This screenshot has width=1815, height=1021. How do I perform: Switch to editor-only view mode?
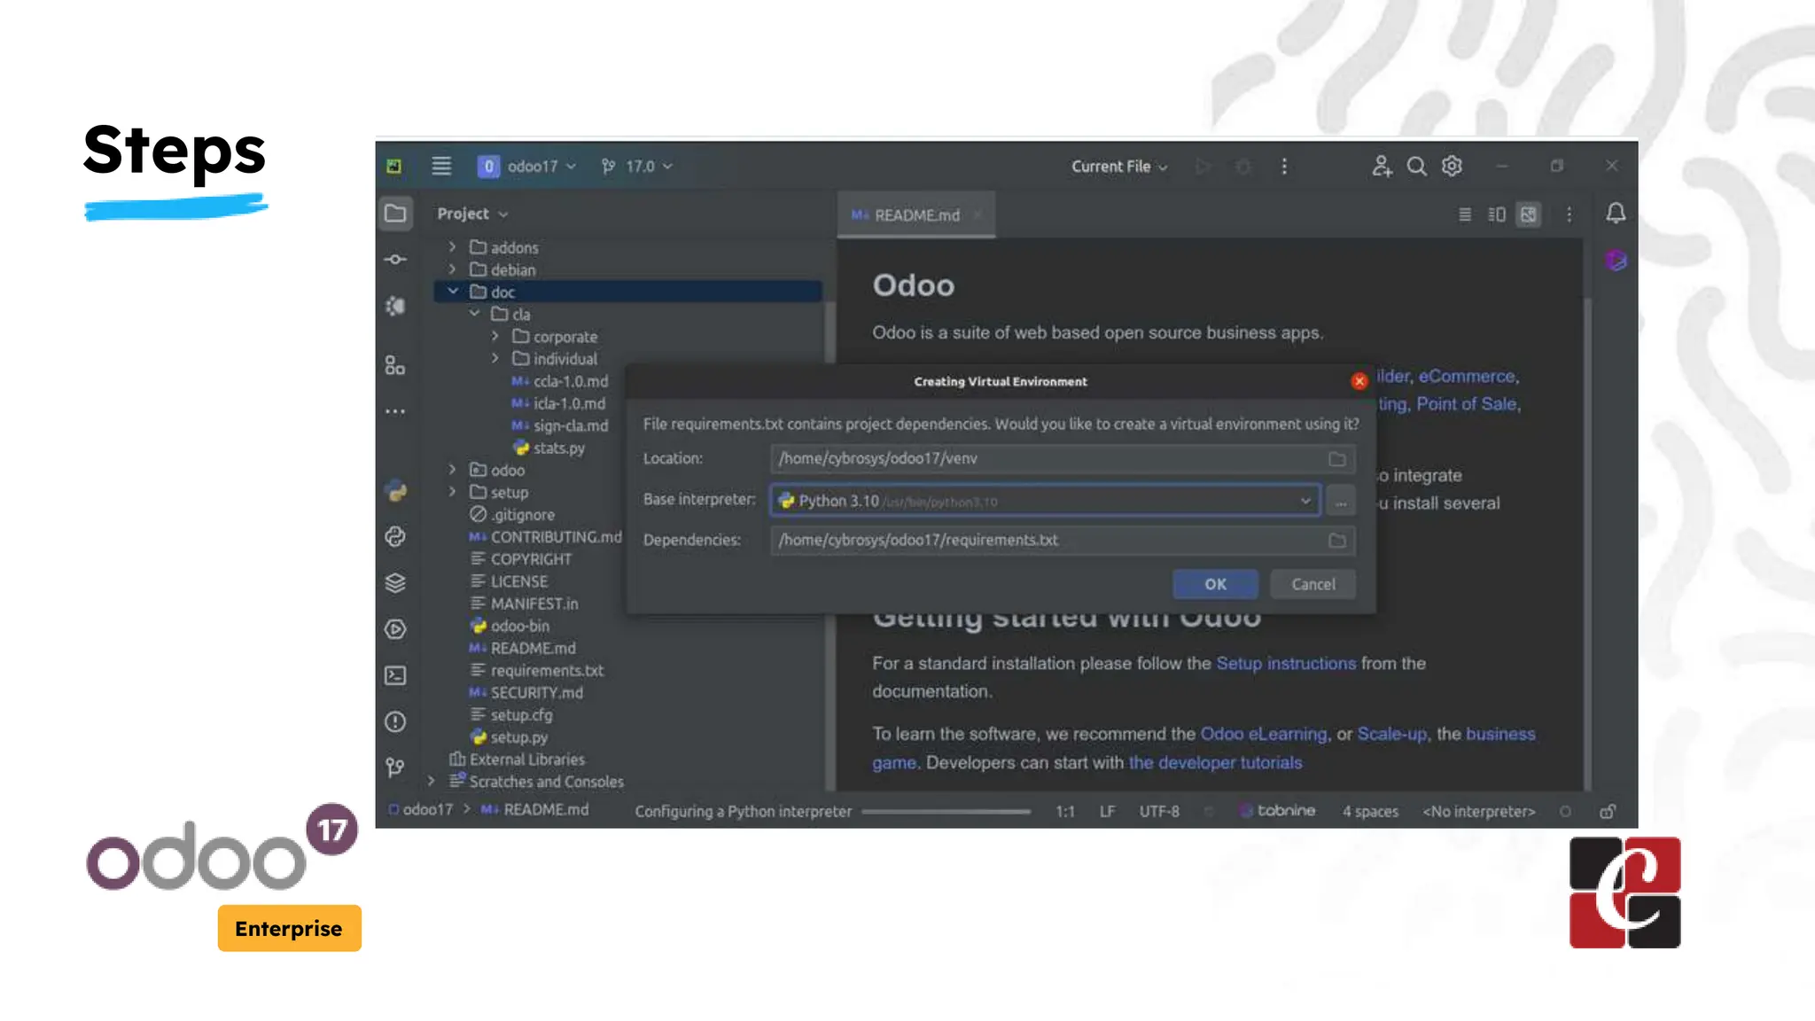point(1465,214)
